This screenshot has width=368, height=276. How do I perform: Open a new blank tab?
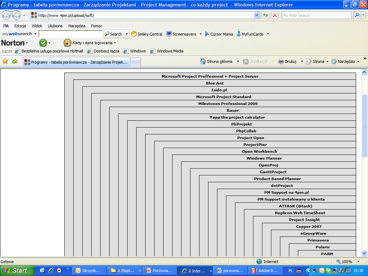click(x=135, y=63)
